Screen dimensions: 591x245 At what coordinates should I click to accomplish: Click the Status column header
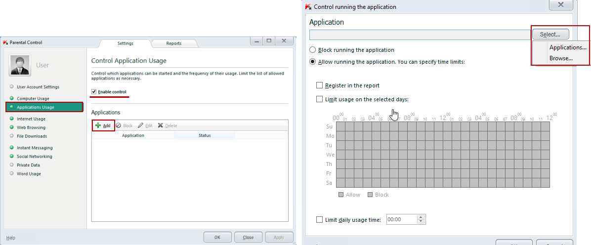(x=205, y=135)
